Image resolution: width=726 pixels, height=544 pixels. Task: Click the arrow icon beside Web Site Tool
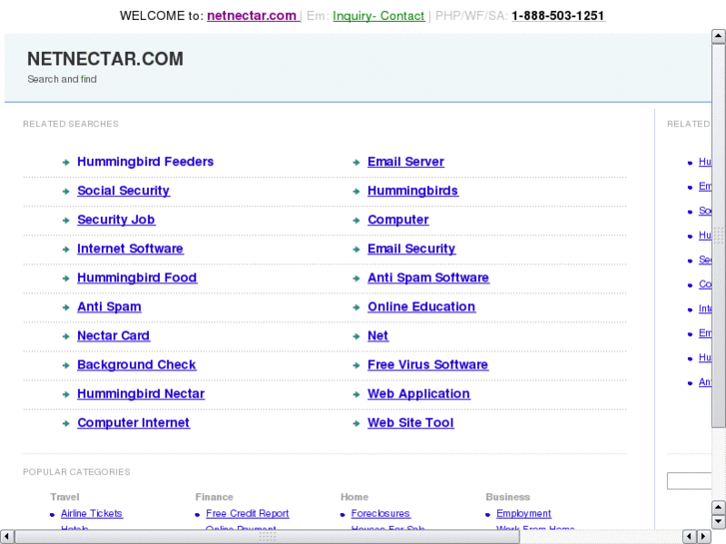[x=357, y=423]
